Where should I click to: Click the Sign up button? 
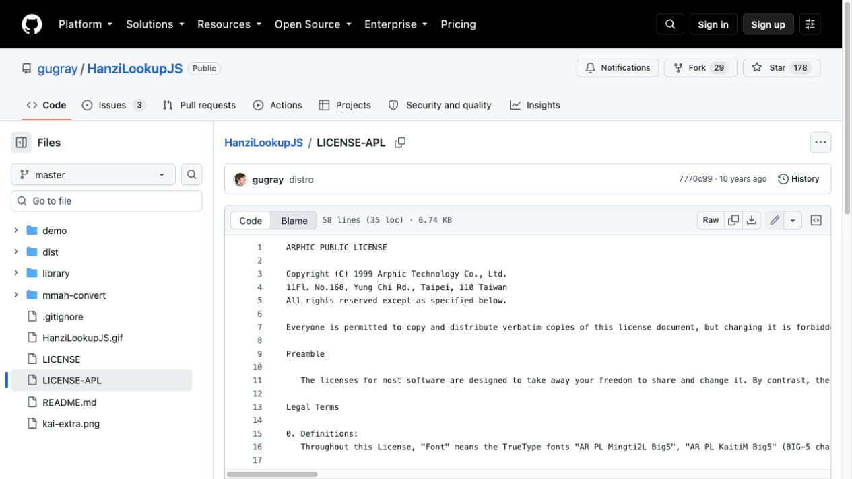click(x=768, y=24)
